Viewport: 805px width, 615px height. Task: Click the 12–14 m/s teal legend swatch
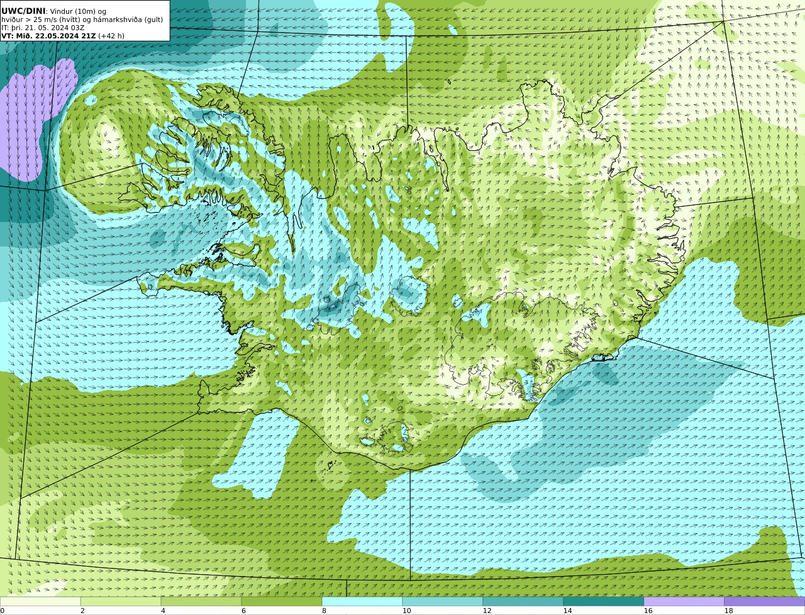coord(523,602)
